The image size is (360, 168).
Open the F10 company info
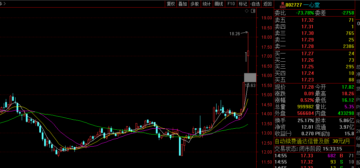click(231, 4)
